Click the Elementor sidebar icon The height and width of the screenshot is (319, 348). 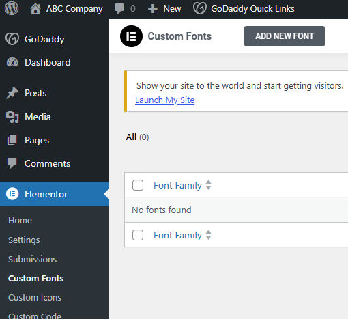[x=12, y=194]
